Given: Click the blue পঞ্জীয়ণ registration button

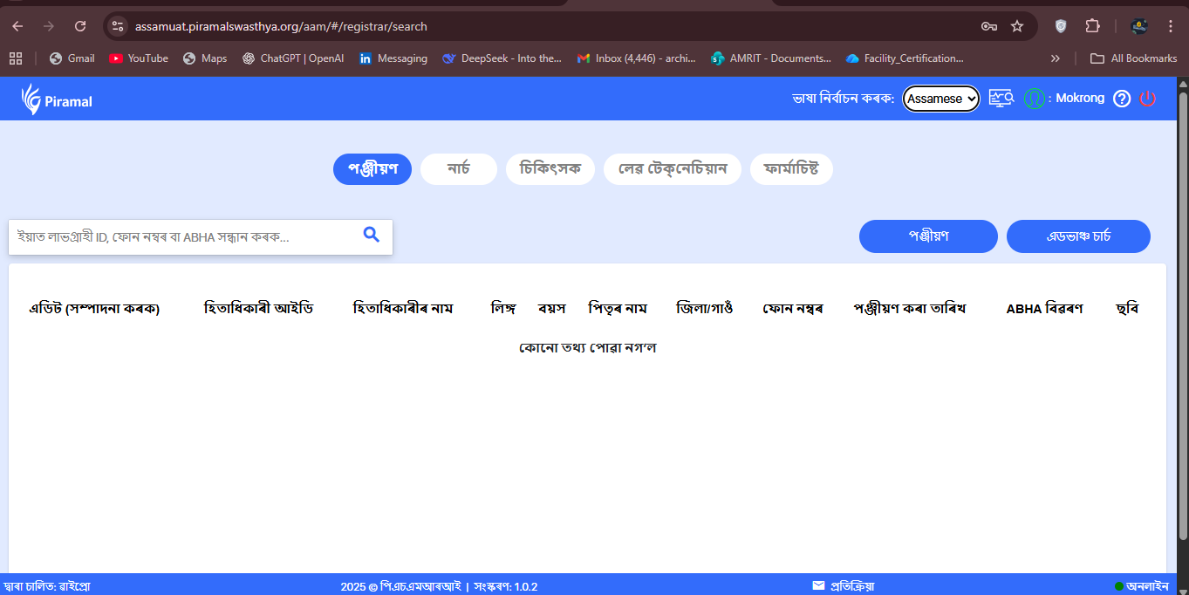Looking at the screenshot, I should (x=928, y=236).
